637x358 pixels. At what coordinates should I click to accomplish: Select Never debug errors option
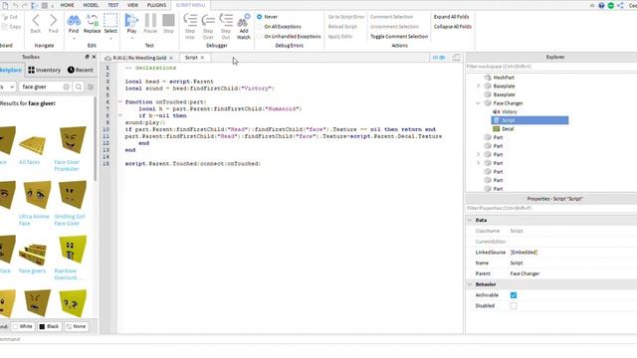pyautogui.click(x=259, y=17)
